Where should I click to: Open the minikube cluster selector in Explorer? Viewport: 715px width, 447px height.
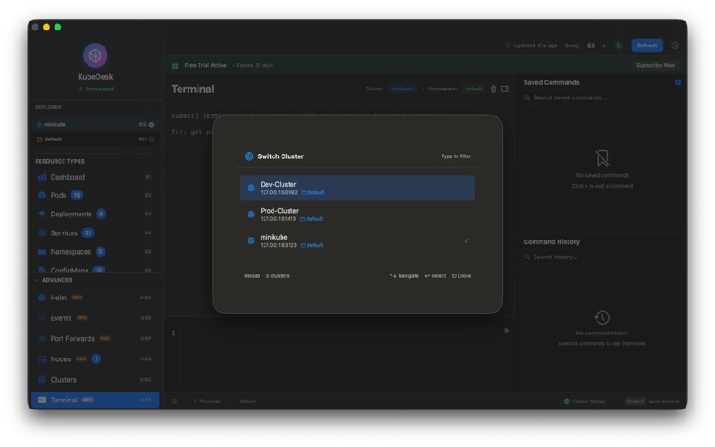pyautogui.click(x=95, y=125)
